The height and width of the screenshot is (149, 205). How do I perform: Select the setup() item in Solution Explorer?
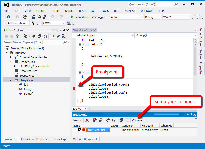coord(29,94)
